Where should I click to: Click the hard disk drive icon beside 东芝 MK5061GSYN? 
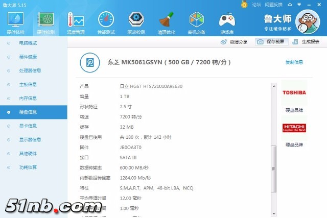point(90,62)
